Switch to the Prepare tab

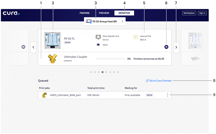click(85, 13)
